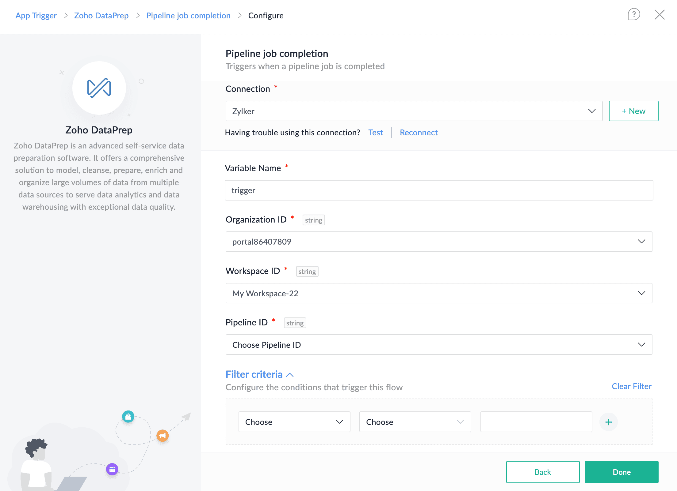Click the Variable Name input field
The height and width of the screenshot is (491, 677).
(439, 190)
